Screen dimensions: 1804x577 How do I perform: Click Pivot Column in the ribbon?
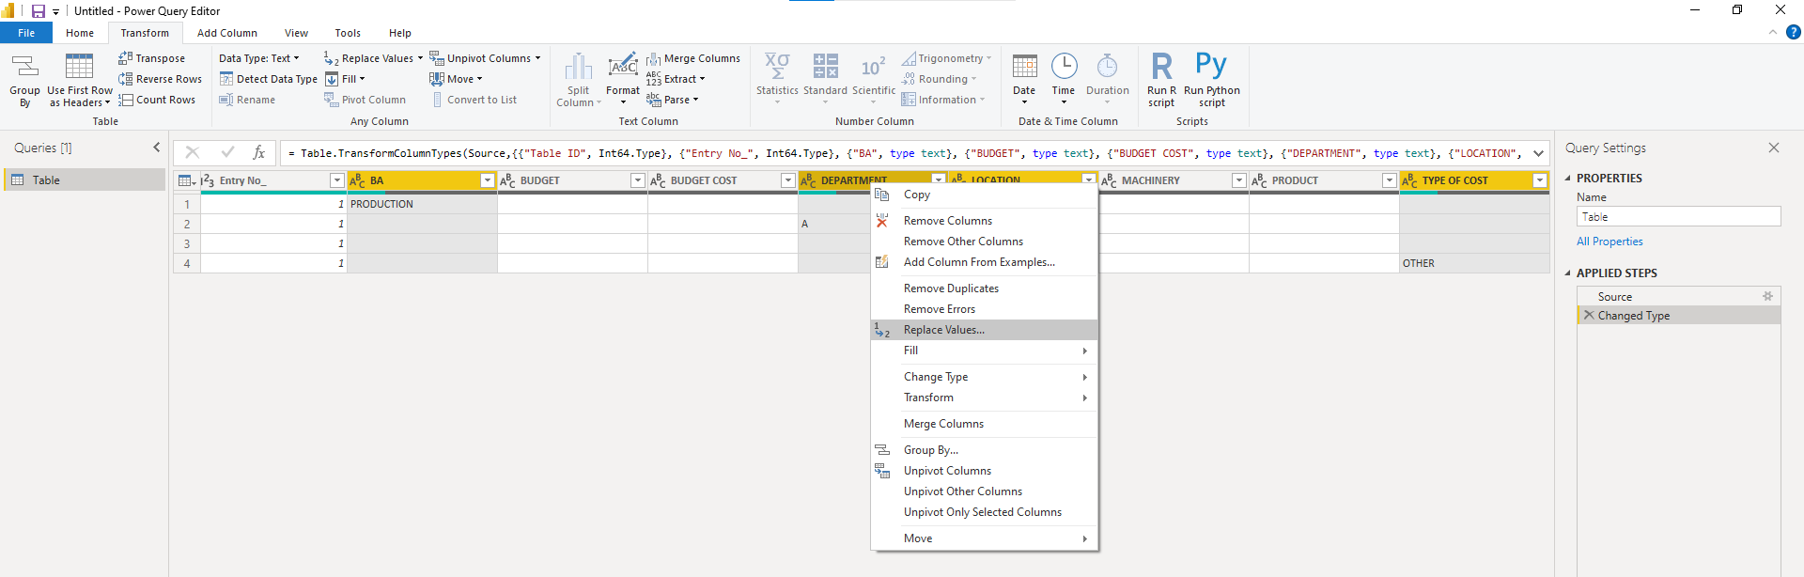pyautogui.click(x=365, y=100)
